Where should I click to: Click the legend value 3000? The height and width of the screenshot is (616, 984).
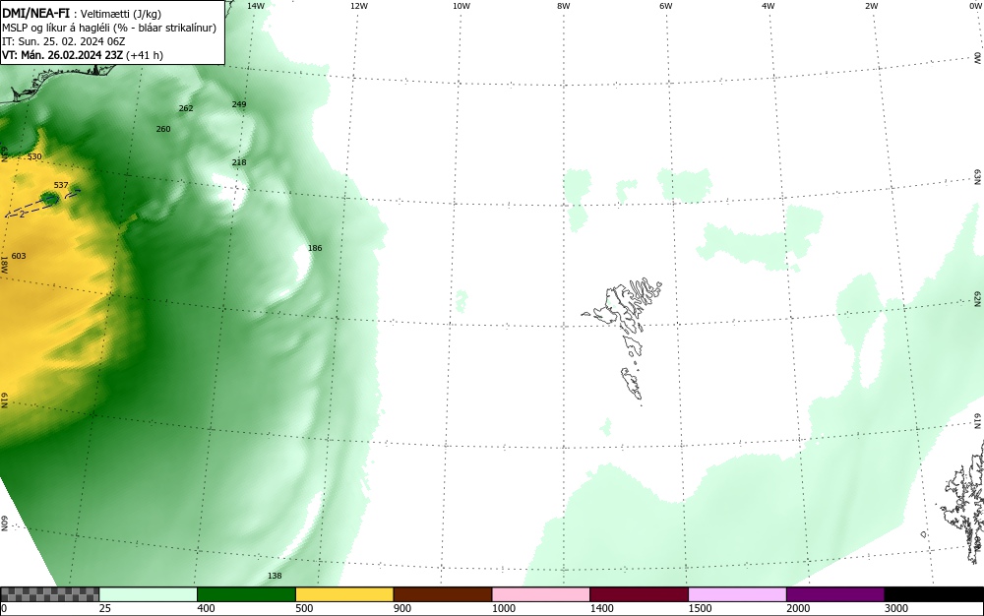tap(896, 608)
